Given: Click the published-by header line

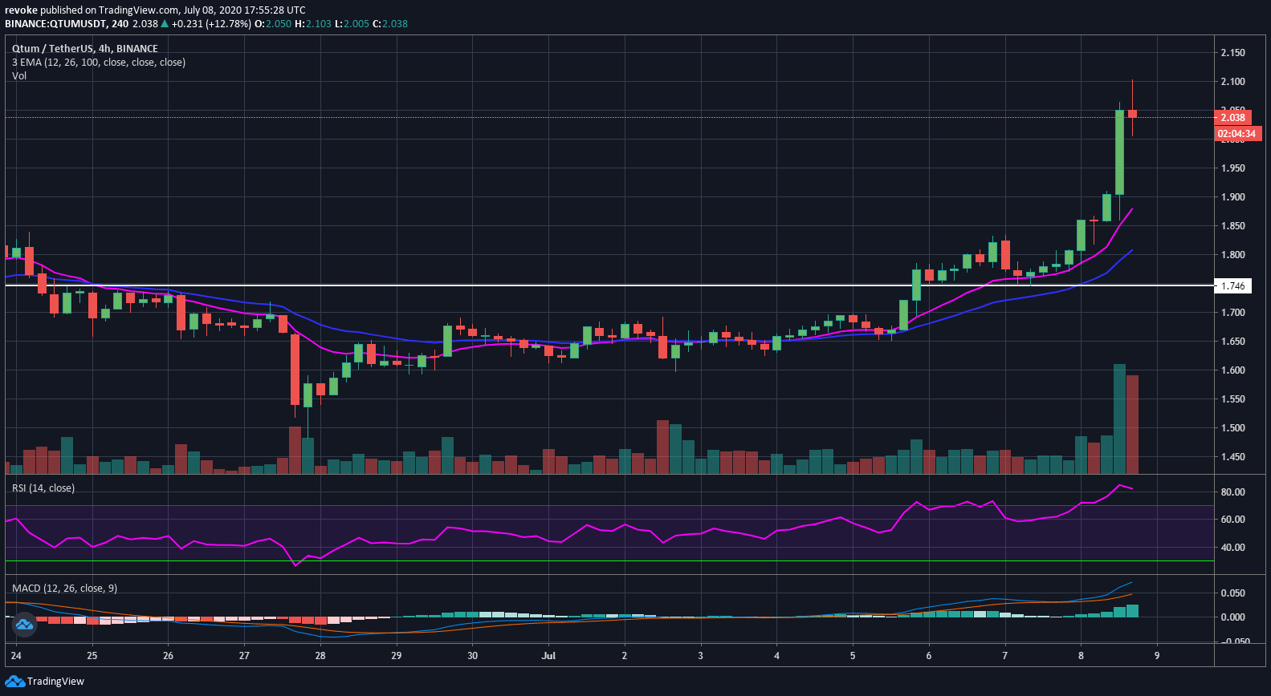Looking at the screenshot, I should [x=155, y=10].
